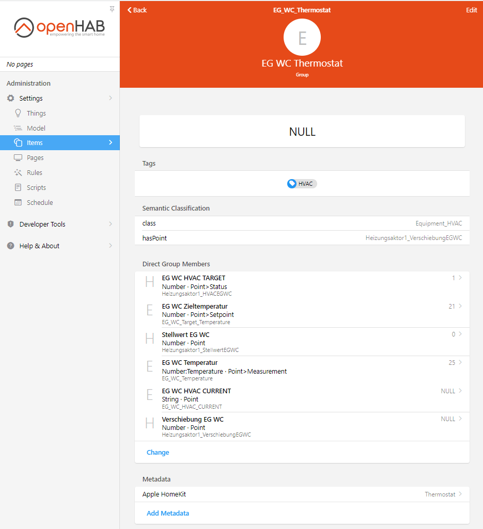483x529 pixels.
Task: Open the Edit mode for EG_WC_Thermostat
Action: click(471, 10)
